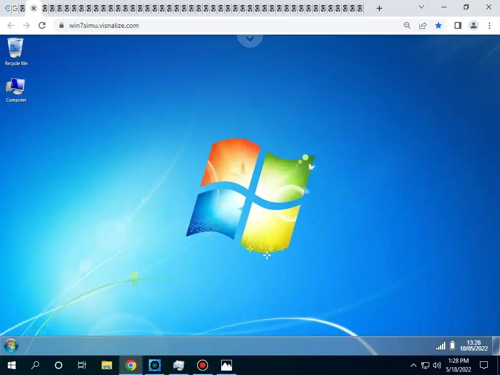Open File Explorer from taskbar
This screenshot has height=375, width=500.
point(107,365)
